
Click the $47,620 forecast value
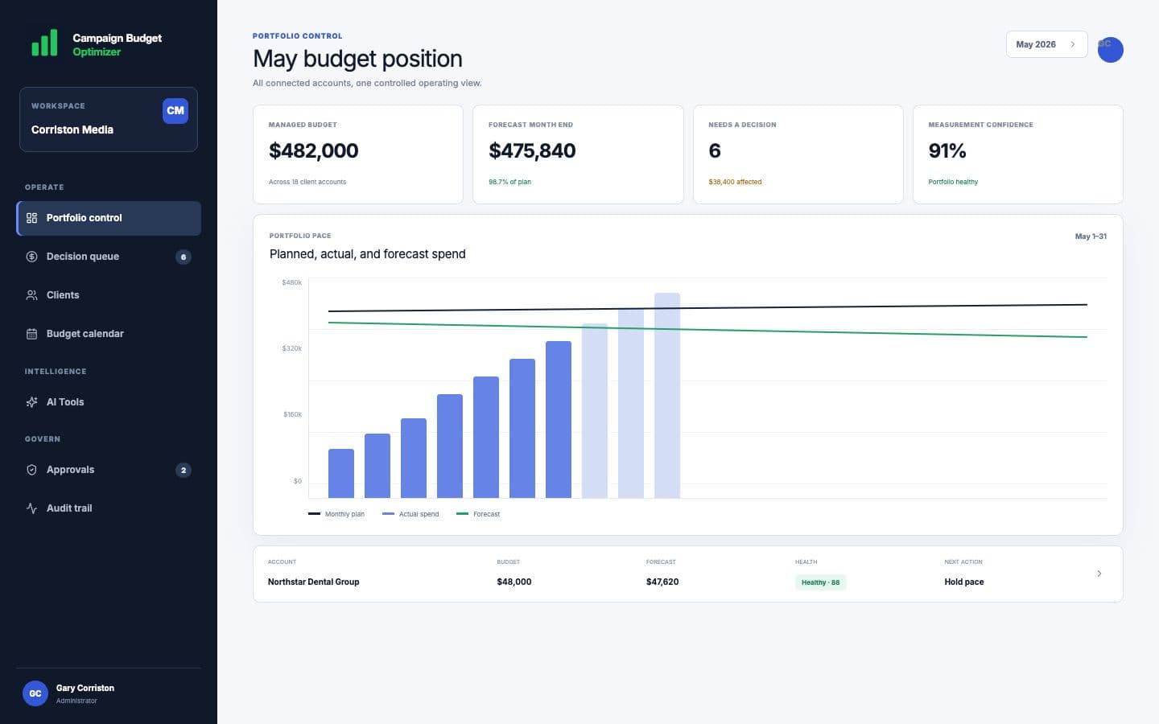coord(662,582)
